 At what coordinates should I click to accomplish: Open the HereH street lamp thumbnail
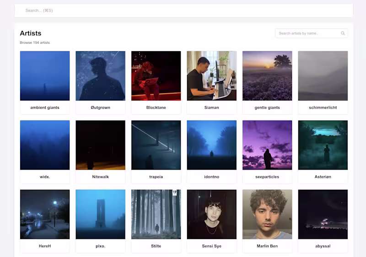(45, 214)
